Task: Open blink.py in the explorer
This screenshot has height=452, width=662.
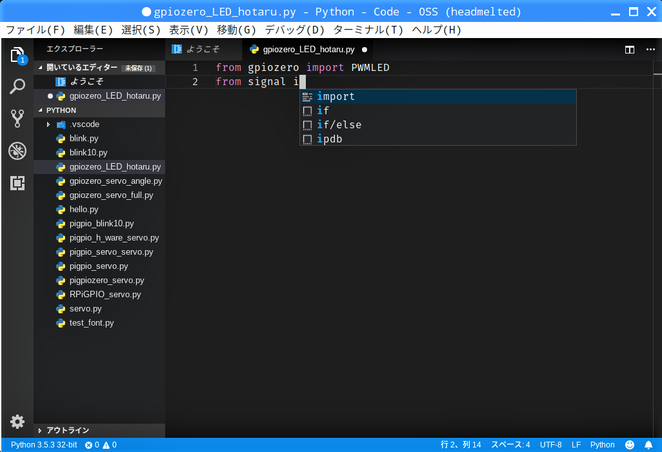Action: pos(99,139)
